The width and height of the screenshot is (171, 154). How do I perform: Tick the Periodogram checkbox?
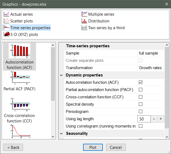[140, 112]
